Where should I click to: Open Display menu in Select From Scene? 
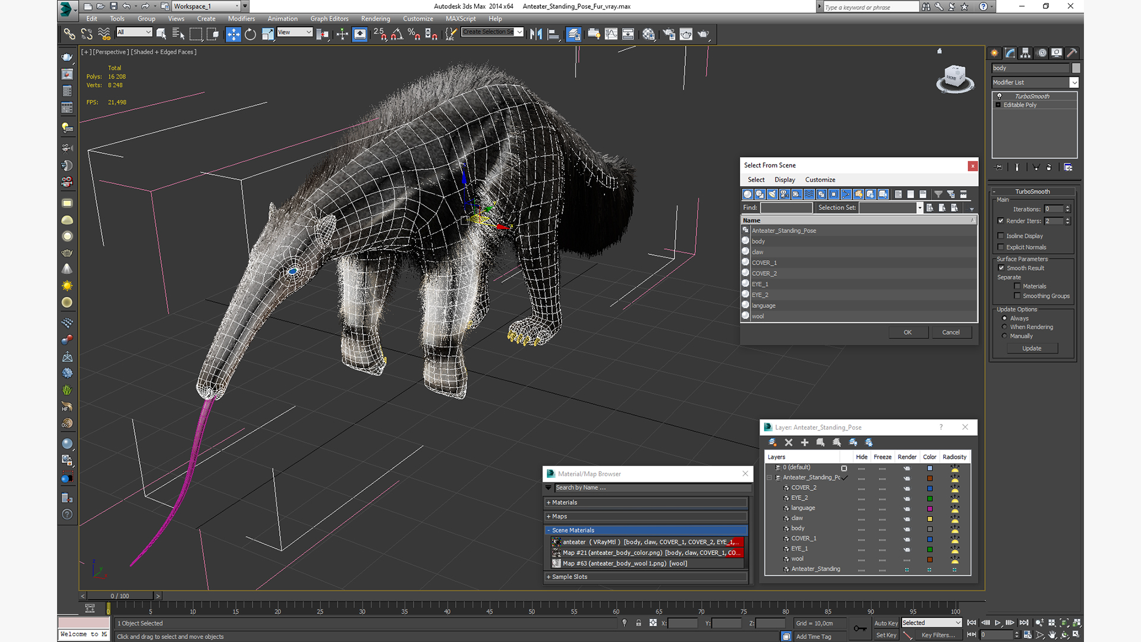click(x=784, y=180)
